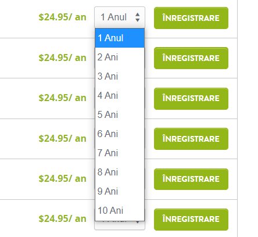This screenshot has width=258, height=237.
Task: Select 6 Ani duration
Action: coord(120,134)
